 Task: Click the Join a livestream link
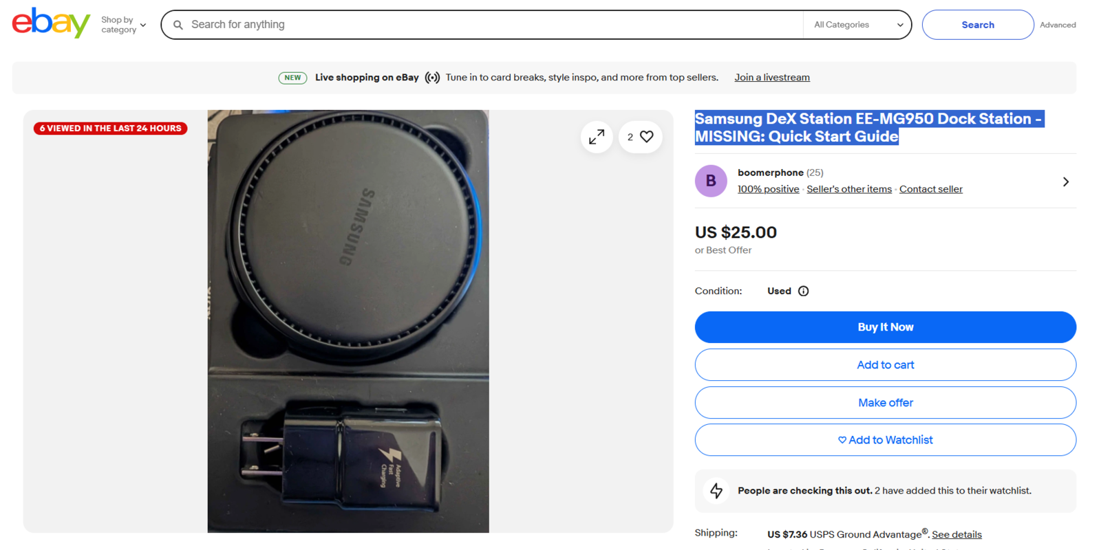(x=771, y=77)
